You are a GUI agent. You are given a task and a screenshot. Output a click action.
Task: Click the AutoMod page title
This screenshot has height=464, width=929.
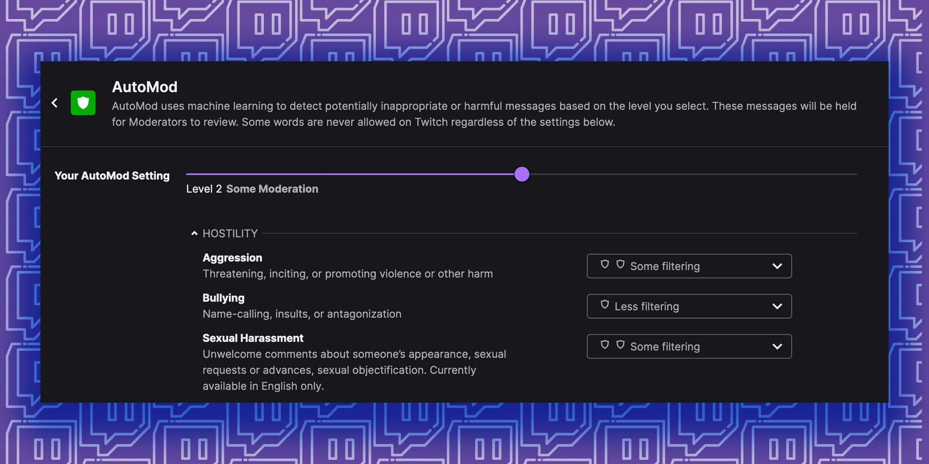[144, 87]
